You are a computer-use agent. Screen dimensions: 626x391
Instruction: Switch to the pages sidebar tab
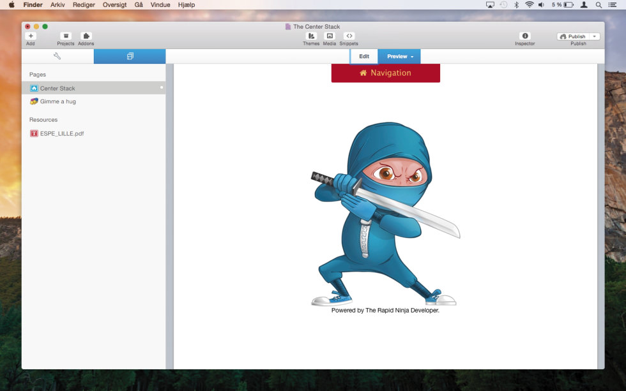(x=130, y=56)
